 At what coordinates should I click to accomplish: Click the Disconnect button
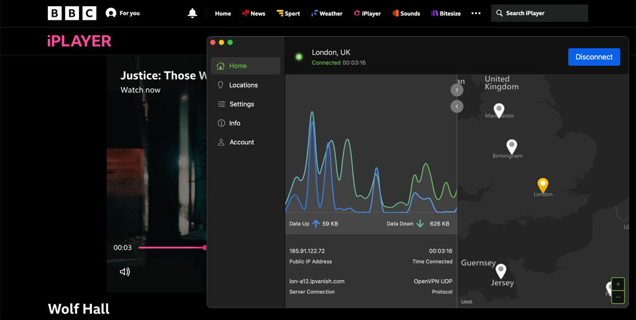click(594, 57)
